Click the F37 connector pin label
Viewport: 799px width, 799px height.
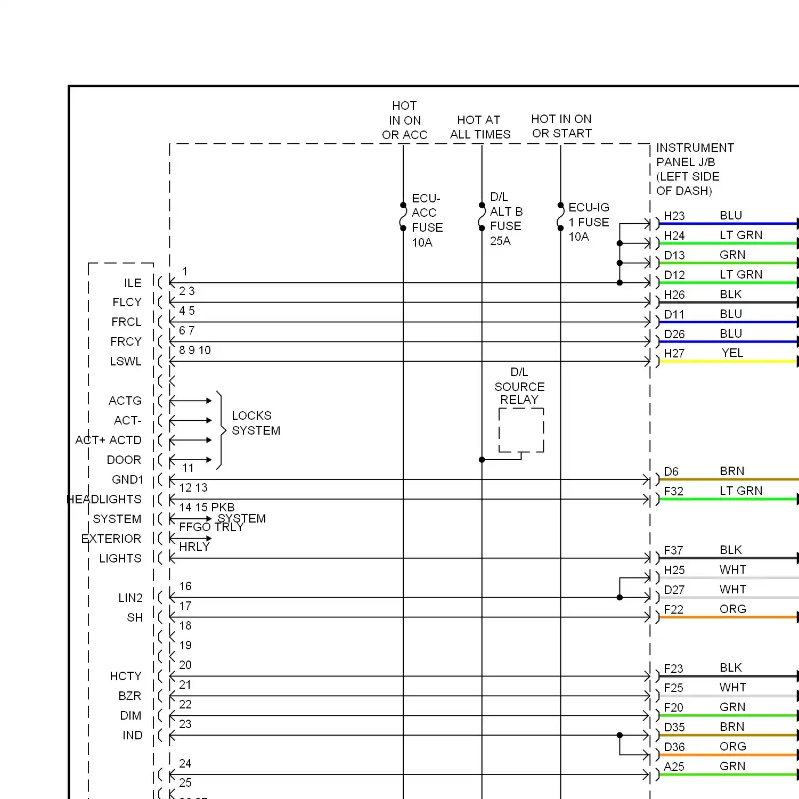pos(673,550)
